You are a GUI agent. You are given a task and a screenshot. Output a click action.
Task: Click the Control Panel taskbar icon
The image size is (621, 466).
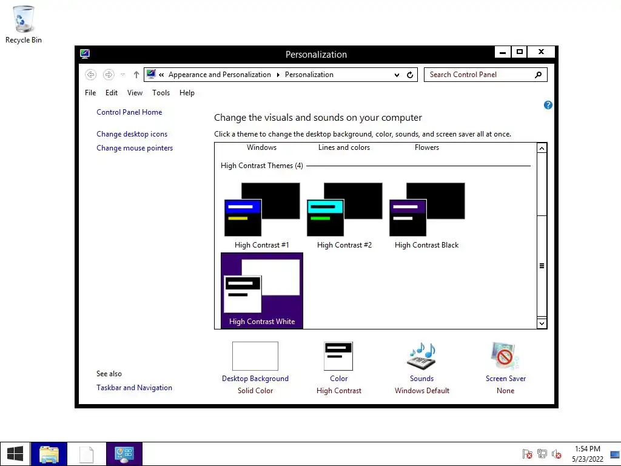click(124, 454)
